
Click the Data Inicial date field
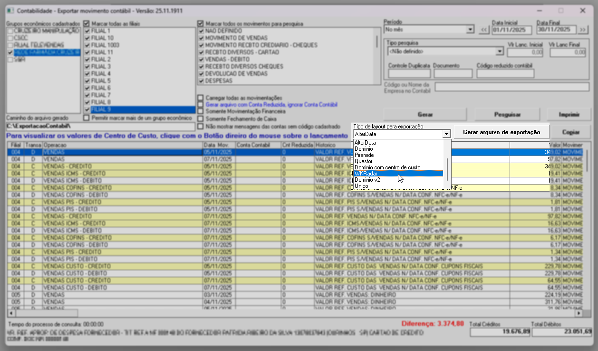[x=511, y=29]
